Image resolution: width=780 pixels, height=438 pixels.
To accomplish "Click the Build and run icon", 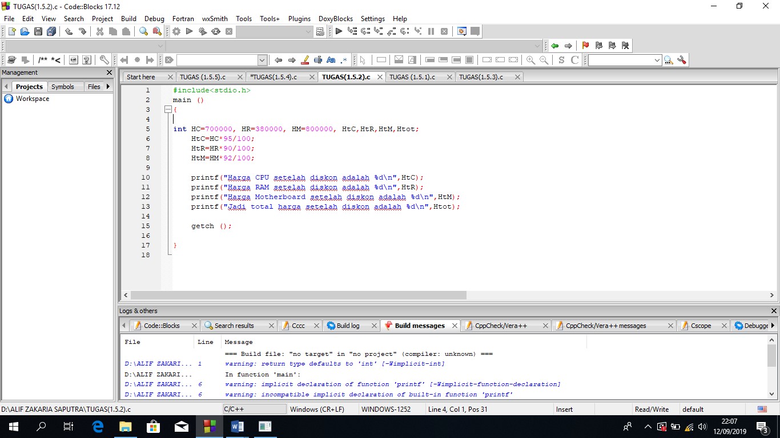I will tap(203, 31).
